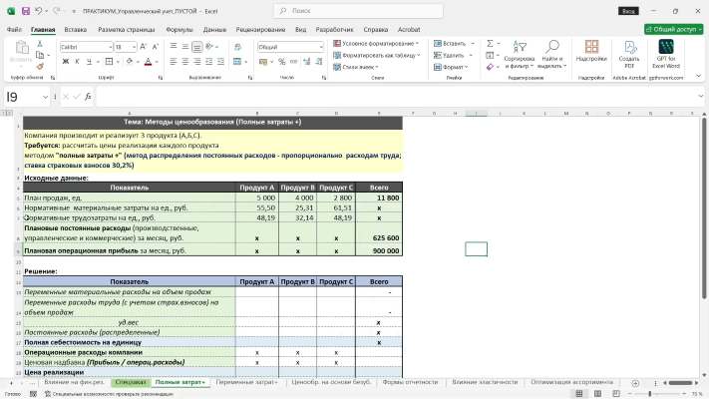
Task: Switch to the Вставка ribbon tab
Action: [x=76, y=29]
